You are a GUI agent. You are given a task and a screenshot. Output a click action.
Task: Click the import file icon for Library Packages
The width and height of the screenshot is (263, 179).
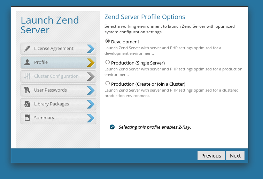pyautogui.click(x=27, y=104)
